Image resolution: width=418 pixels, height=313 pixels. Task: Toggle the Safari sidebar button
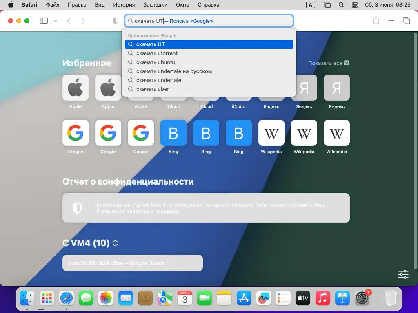point(44,21)
